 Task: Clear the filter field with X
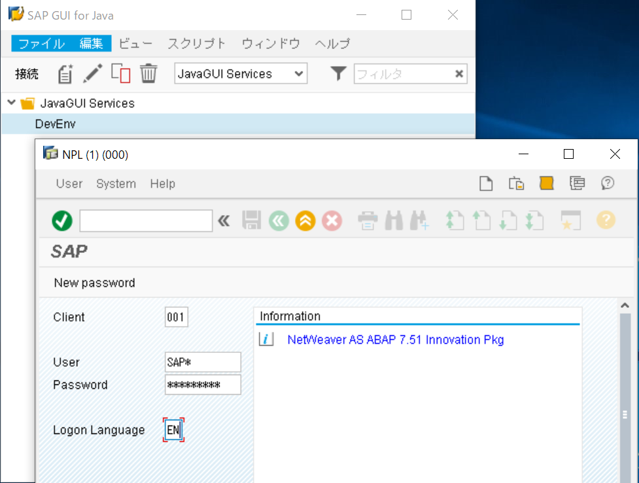pos(459,74)
